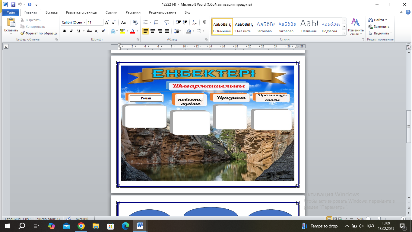Screen dimensions: 412x232
Task: Toggle strikethrough formatting (abc)
Action: pos(89,31)
